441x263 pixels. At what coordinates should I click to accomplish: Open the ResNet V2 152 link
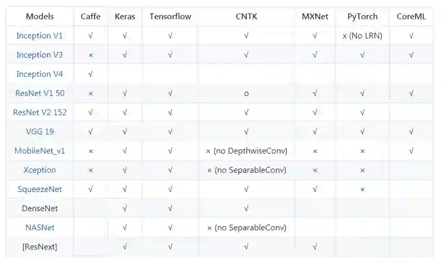39,113
